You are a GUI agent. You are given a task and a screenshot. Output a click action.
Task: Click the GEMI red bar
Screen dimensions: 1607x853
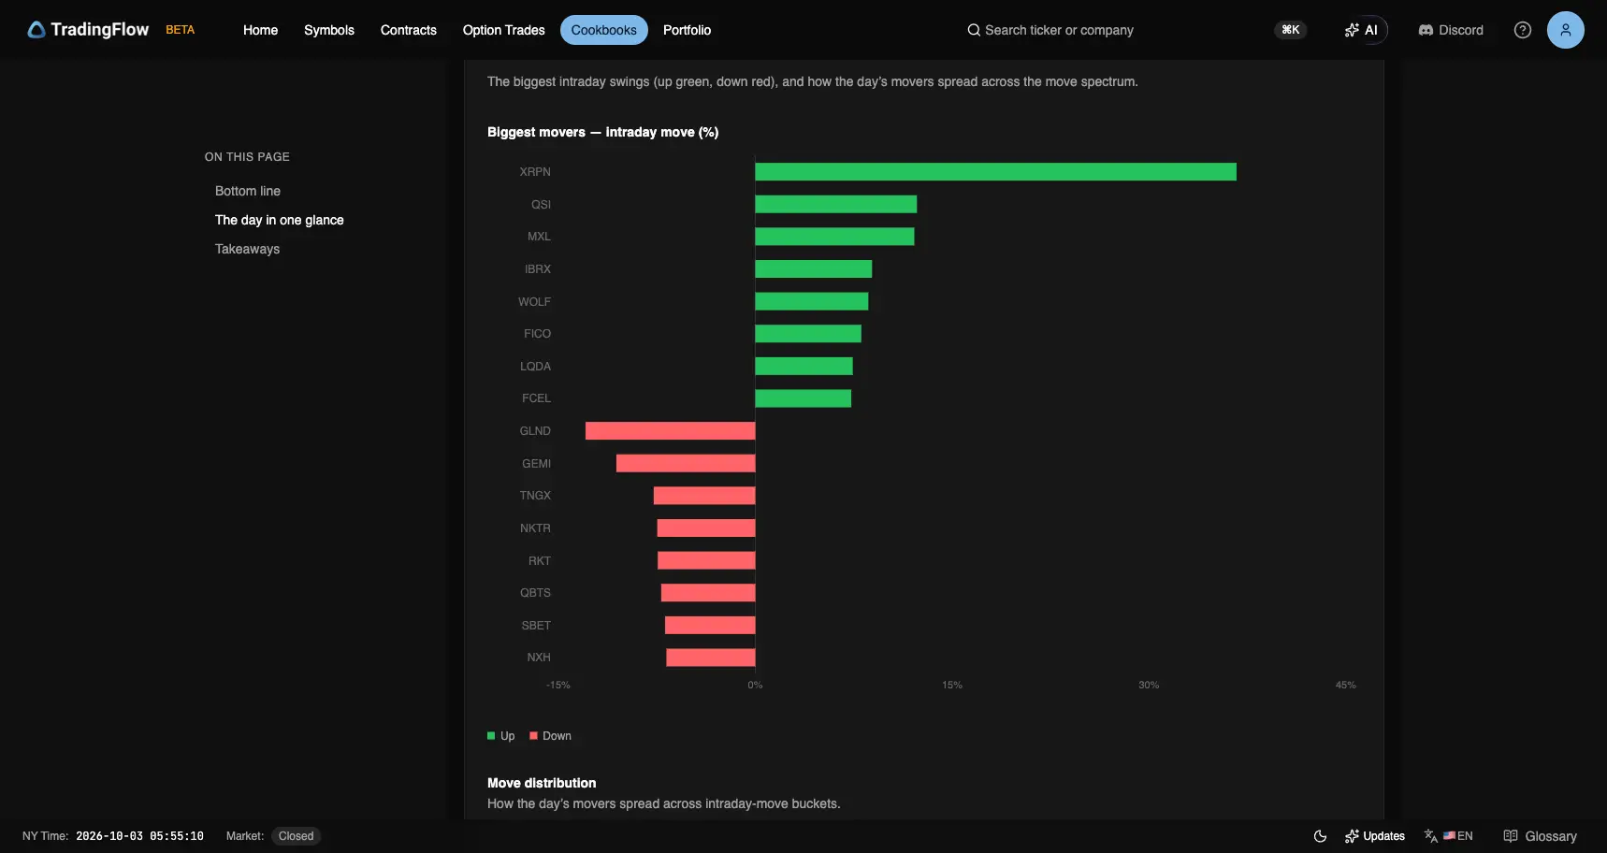point(686,463)
